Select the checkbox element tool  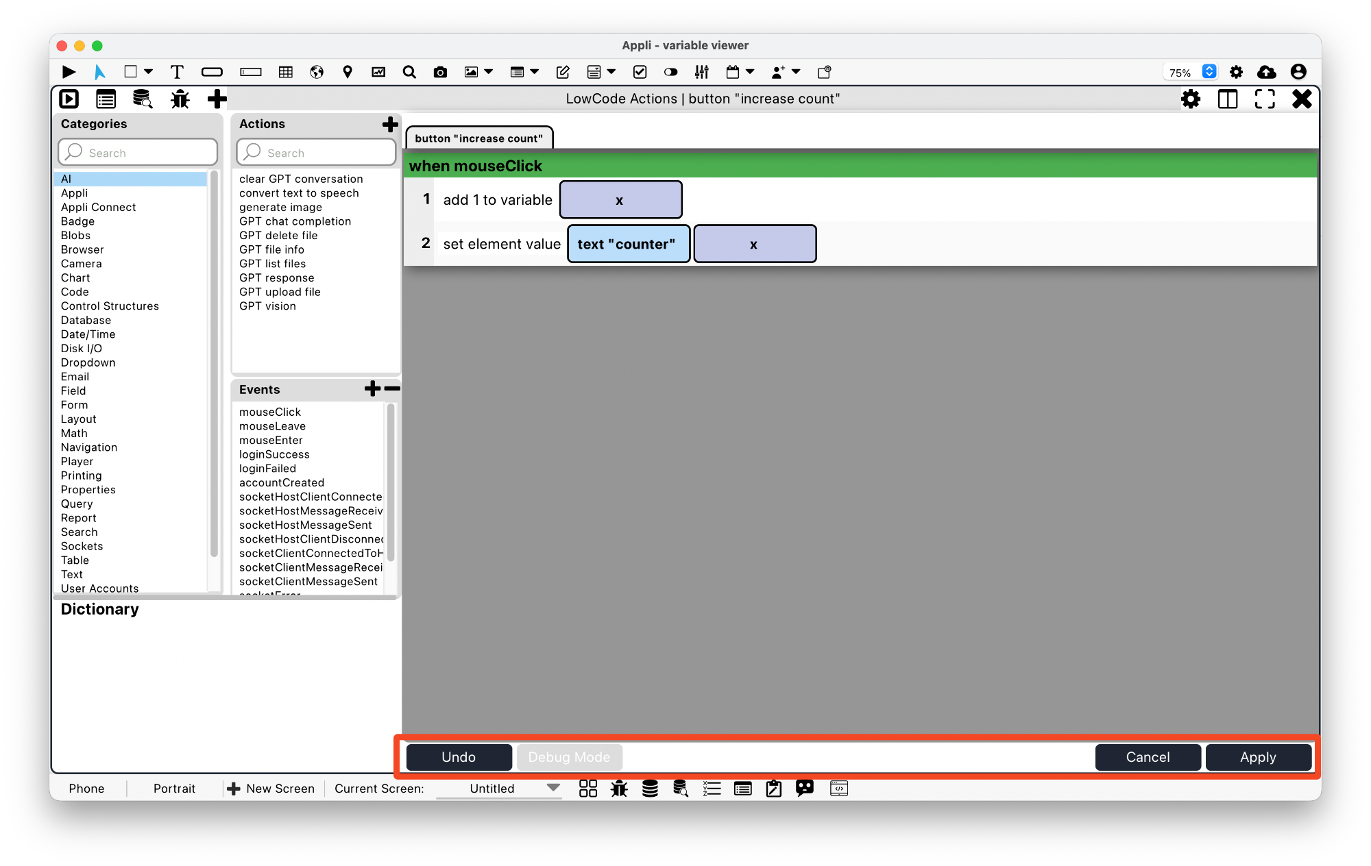pyautogui.click(x=640, y=71)
